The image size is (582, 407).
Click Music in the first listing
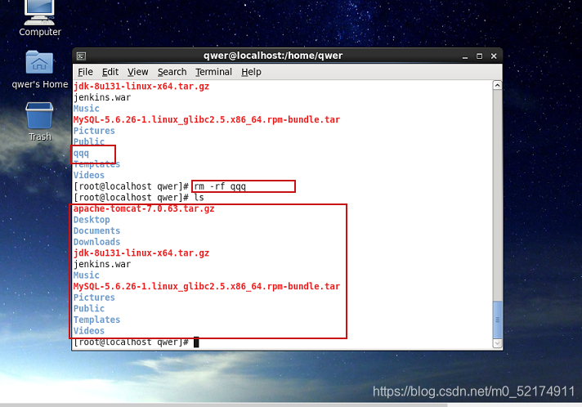point(86,109)
